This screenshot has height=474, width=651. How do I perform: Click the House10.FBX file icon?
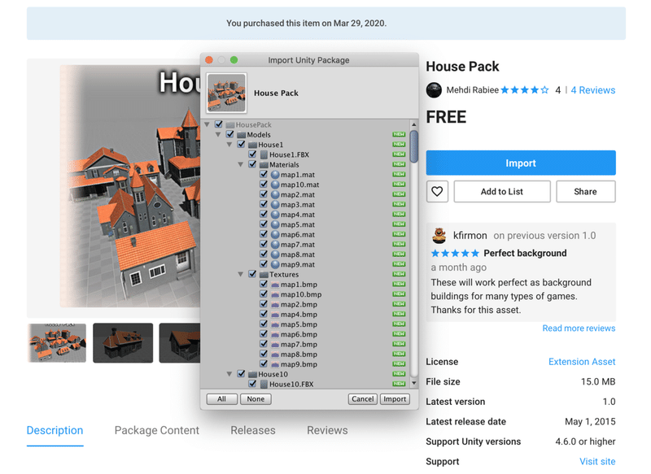click(264, 384)
